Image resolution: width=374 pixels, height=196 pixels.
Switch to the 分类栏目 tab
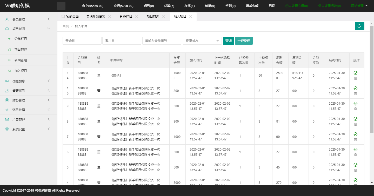point(126,17)
